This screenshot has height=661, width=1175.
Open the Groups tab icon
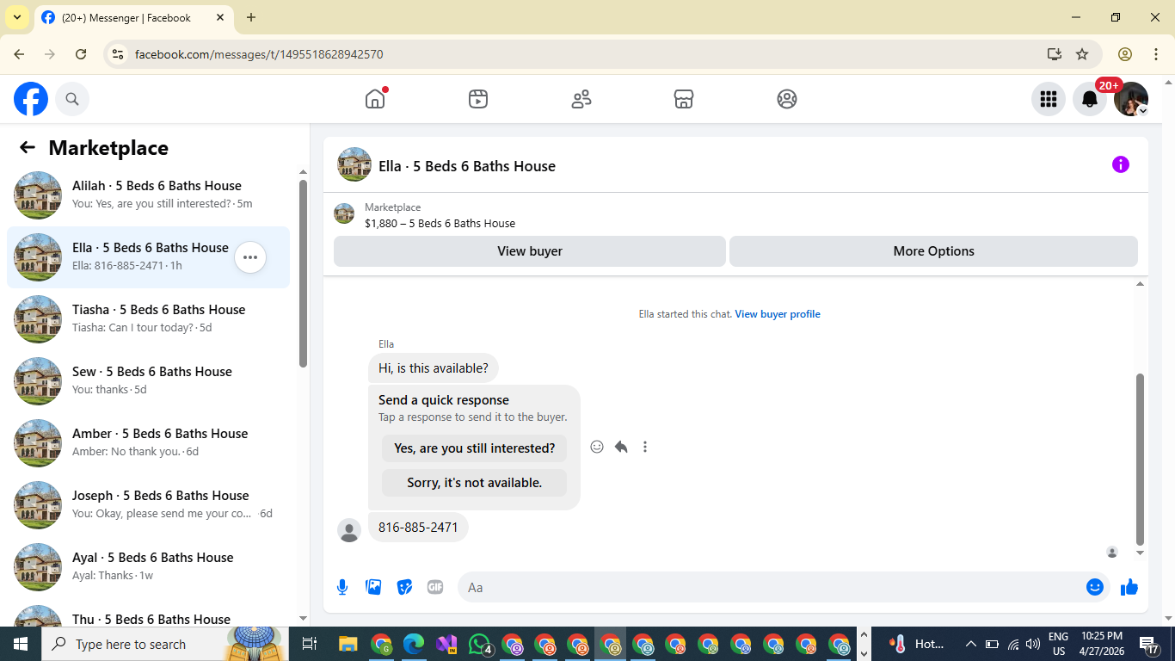787,99
